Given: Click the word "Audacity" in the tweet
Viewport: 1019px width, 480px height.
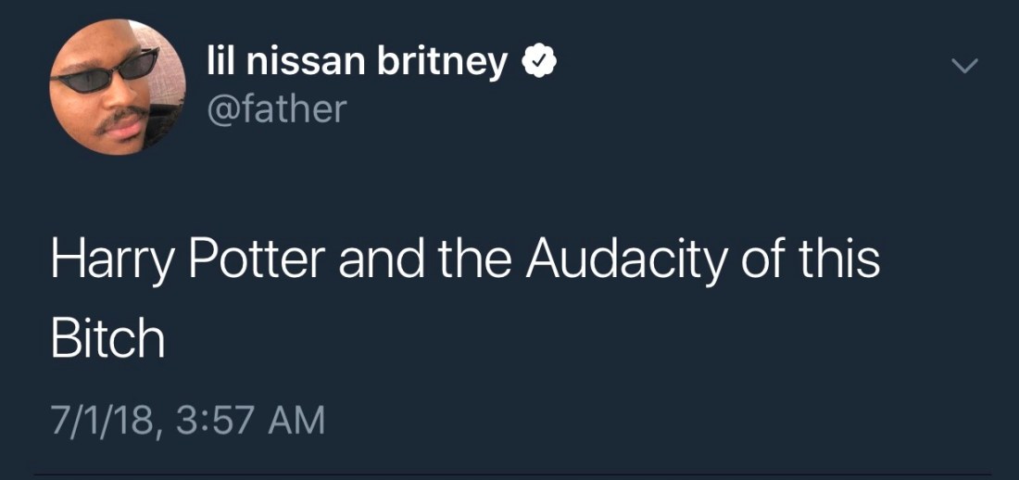Looking at the screenshot, I should coord(628,261).
